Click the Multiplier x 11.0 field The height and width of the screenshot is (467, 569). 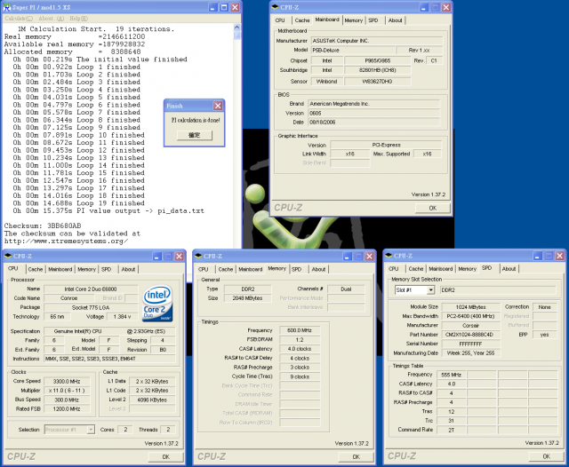point(67,391)
